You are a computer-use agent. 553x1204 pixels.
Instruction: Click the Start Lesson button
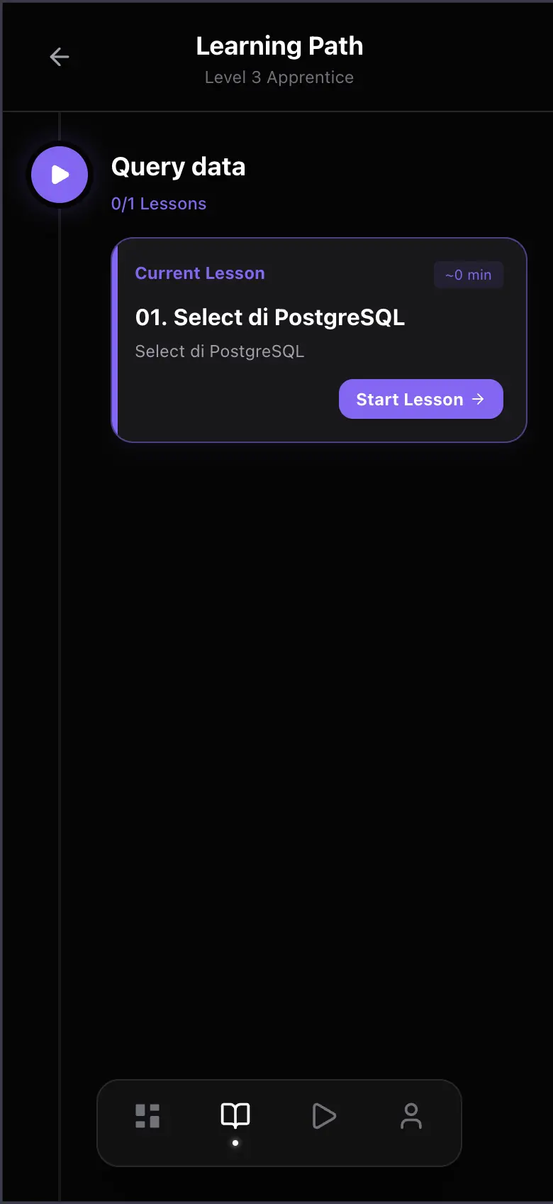421,399
